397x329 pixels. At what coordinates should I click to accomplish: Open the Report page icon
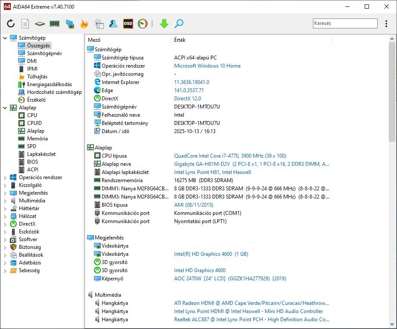[25, 24]
